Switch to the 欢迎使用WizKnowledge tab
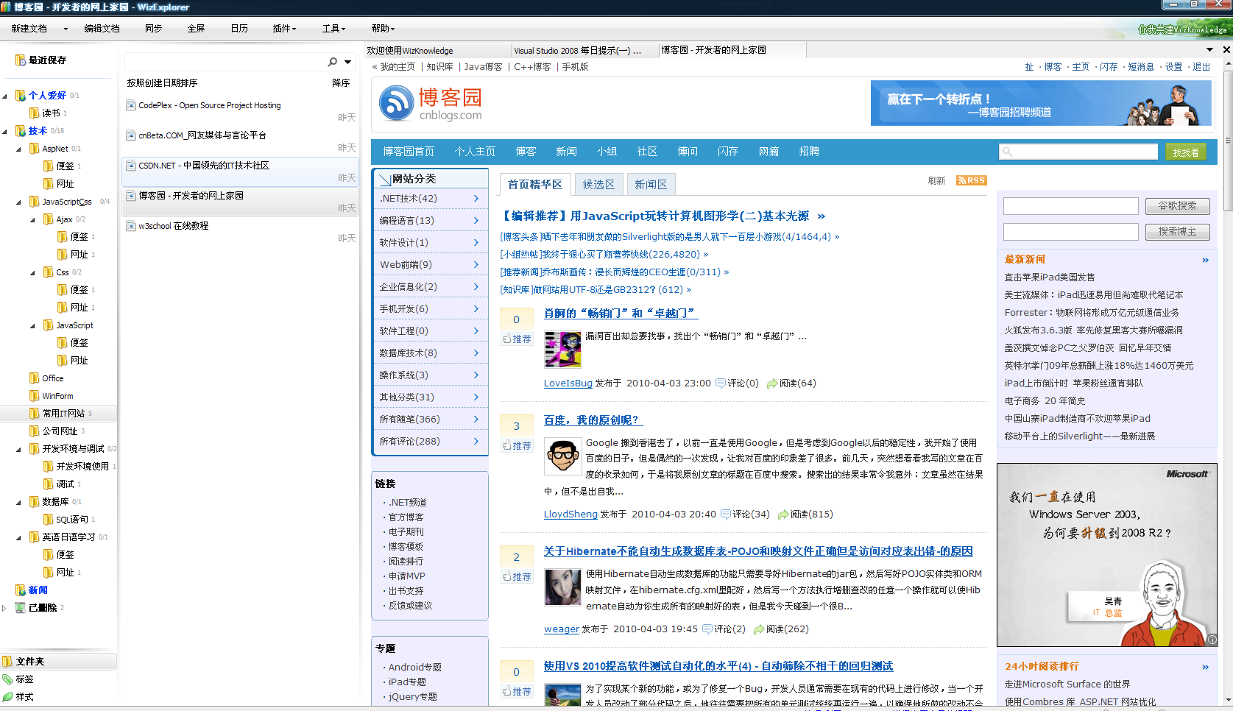The height and width of the screenshot is (711, 1233). click(438, 50)
